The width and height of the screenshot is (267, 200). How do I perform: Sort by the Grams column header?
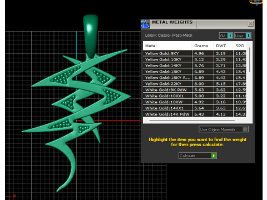click(x=203, y=46)
